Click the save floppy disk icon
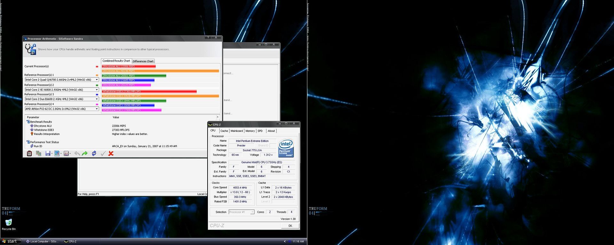This screenshot has width=614, height=245. coord(48,153)
